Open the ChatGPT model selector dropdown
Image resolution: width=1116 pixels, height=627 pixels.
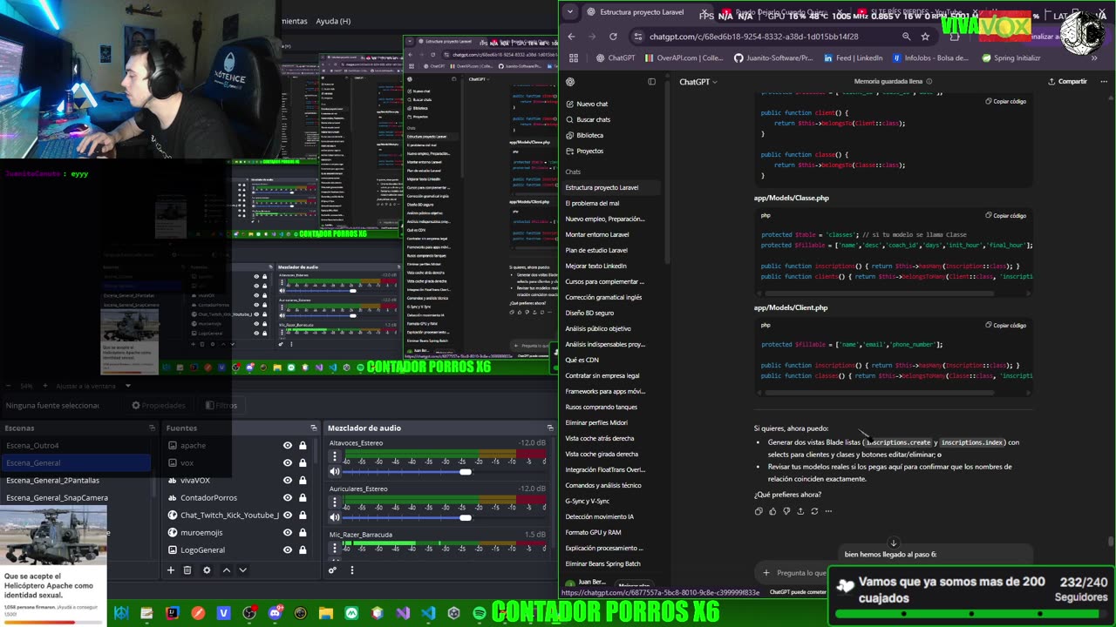point(698,82)
